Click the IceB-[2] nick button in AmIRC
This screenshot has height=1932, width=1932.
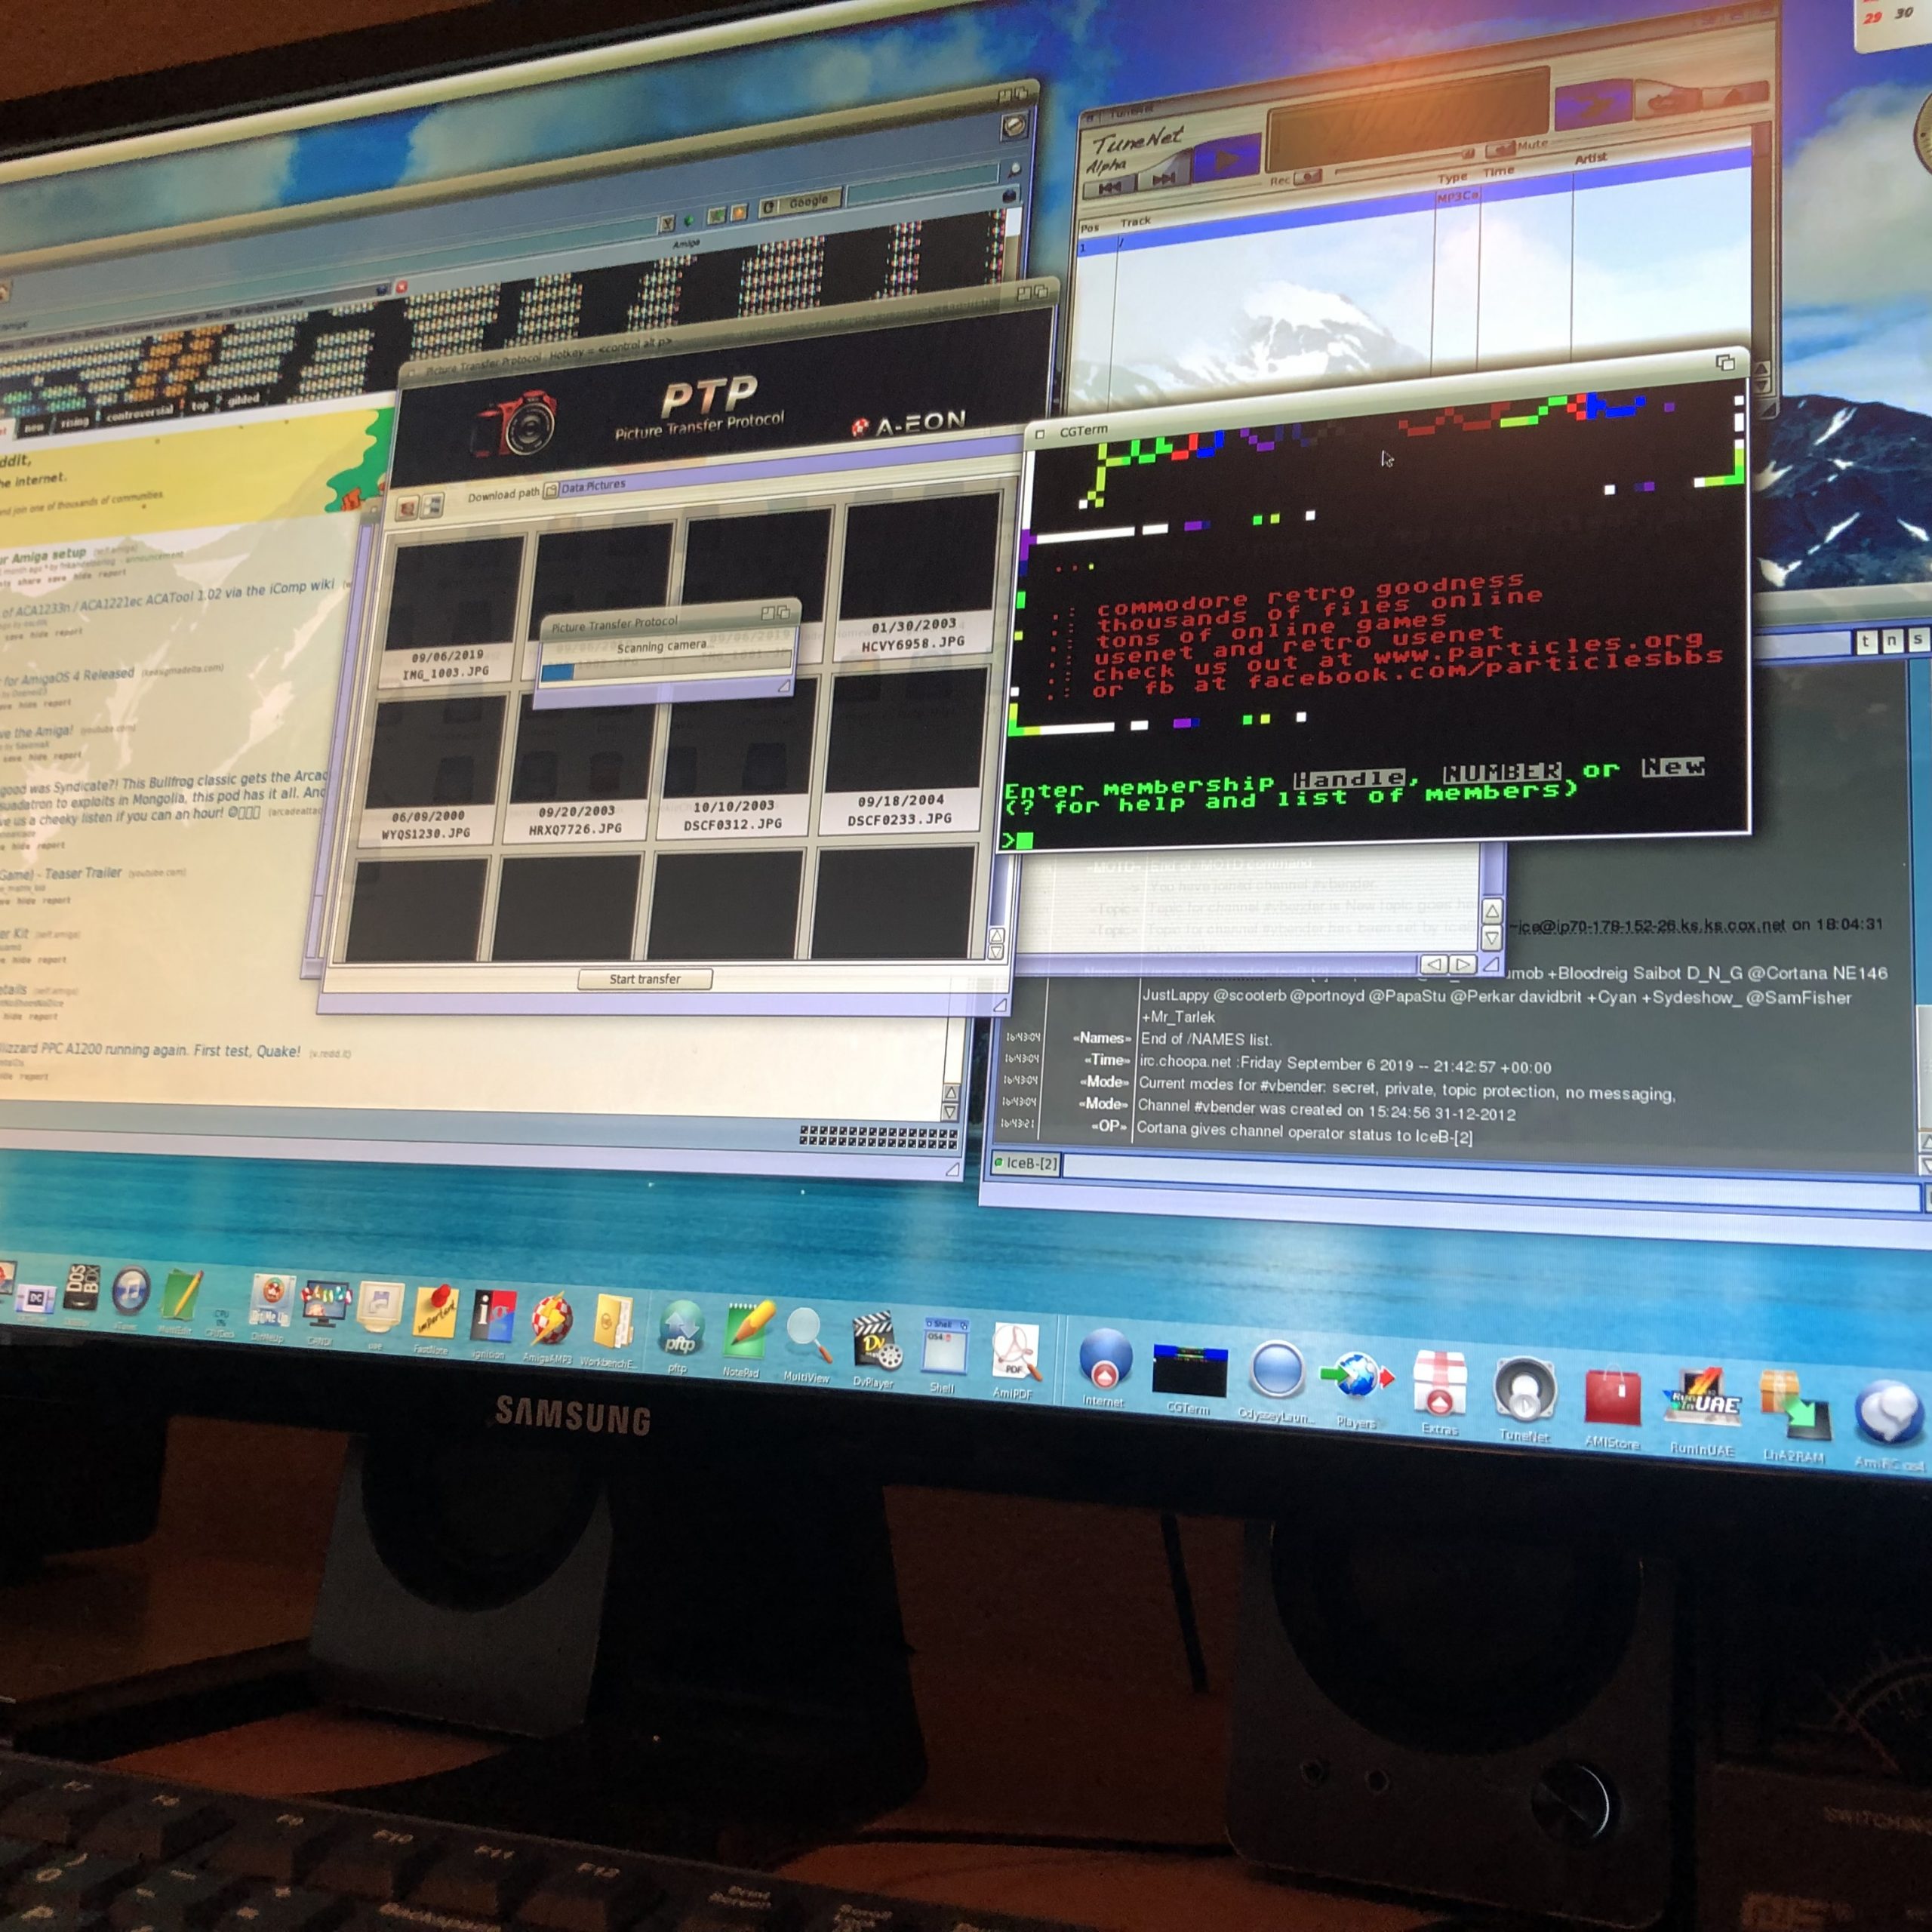coord(1026,1163)
